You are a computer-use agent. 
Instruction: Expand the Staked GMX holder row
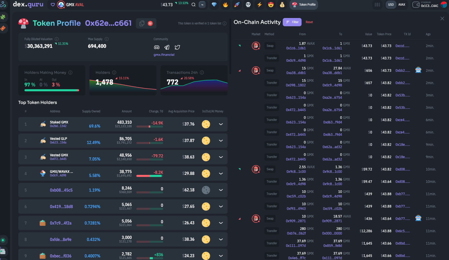pyautogui.click(x=221, y=124)
